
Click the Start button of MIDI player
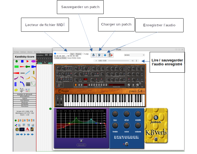(72, 54)
